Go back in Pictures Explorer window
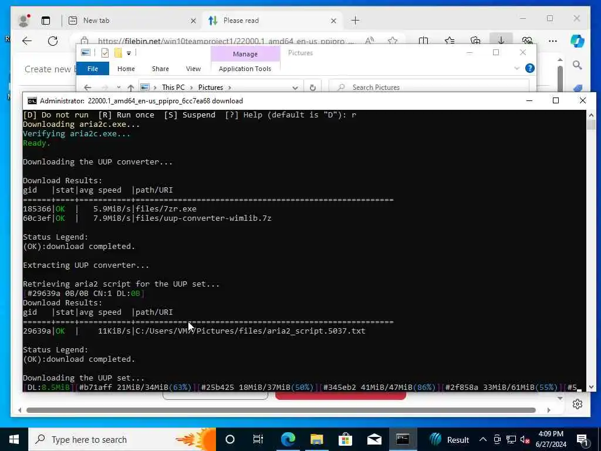 point(87,87)
